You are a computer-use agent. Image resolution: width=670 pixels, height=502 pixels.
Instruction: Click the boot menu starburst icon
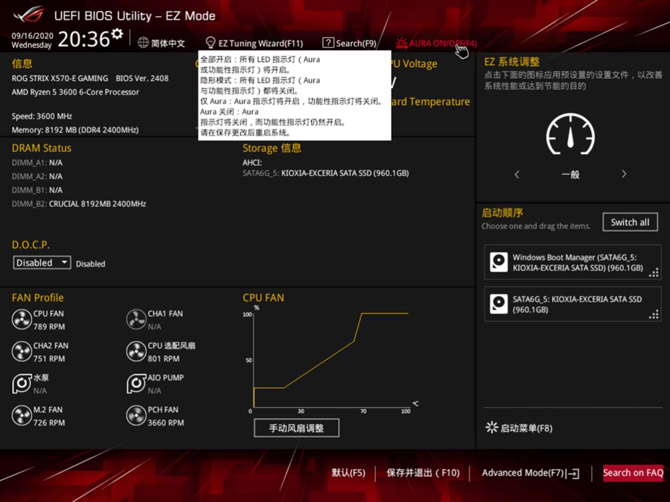pos(492,428)
